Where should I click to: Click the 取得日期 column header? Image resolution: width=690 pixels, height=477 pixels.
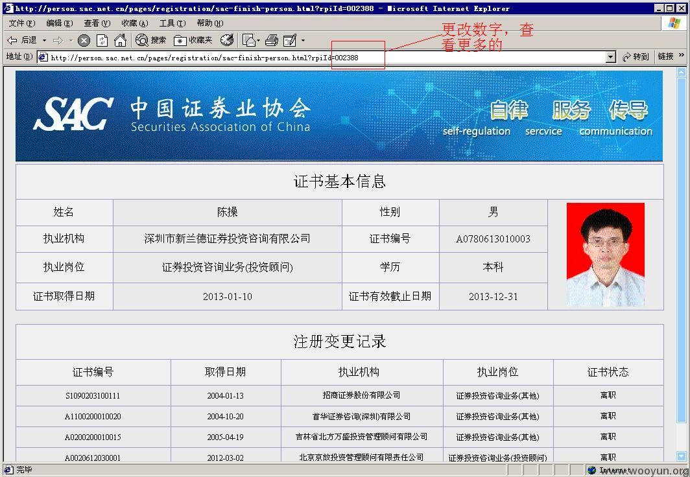(225, 373)
